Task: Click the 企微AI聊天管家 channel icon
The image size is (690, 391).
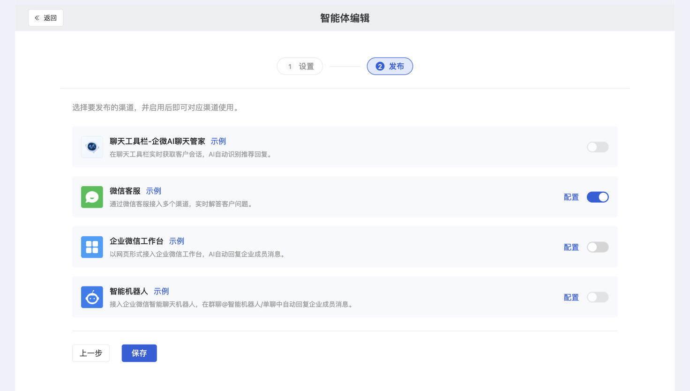Action: (92, 147)
